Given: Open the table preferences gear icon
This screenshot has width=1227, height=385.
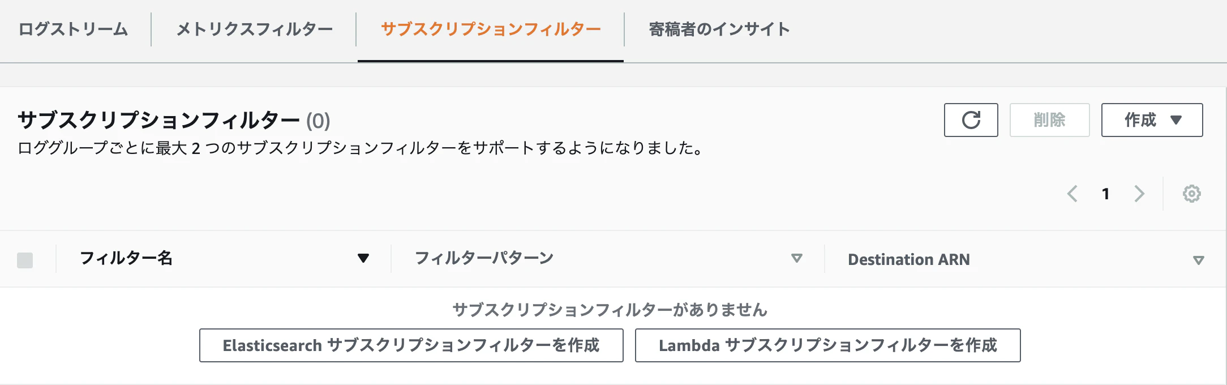Looking at the screenshot, I should (1191, 194).
